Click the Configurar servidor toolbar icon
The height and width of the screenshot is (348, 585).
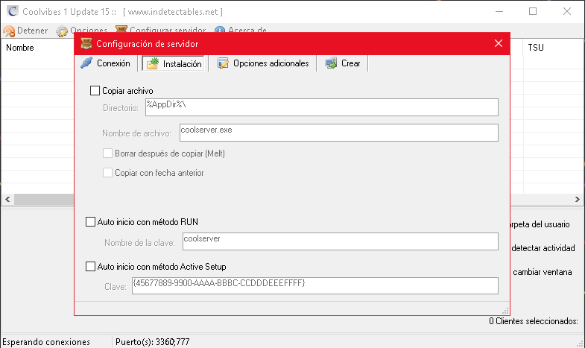tap(121, 31)
